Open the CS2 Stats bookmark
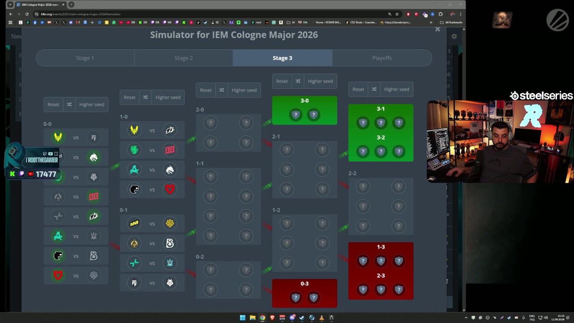Screen dimensions: 574x323 [361, 22]
